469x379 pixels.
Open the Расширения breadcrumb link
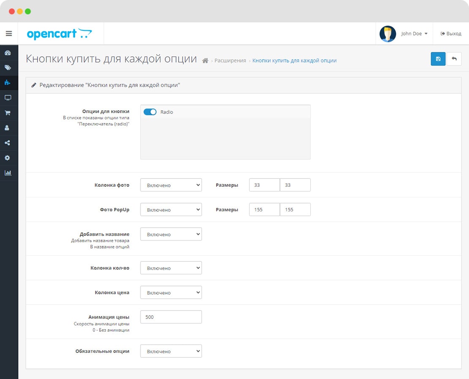230,60
